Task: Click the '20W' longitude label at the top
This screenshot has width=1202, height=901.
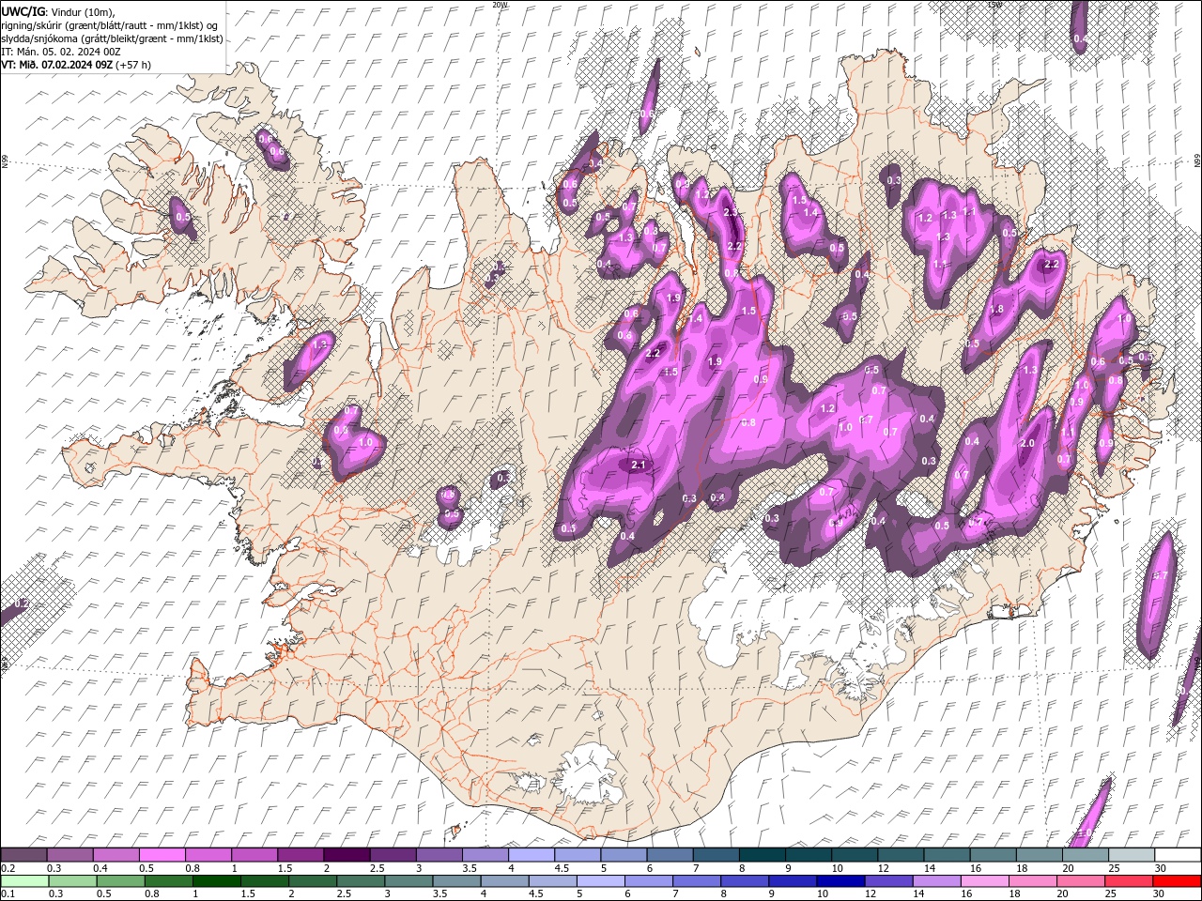Action: (x=500, y=5)
